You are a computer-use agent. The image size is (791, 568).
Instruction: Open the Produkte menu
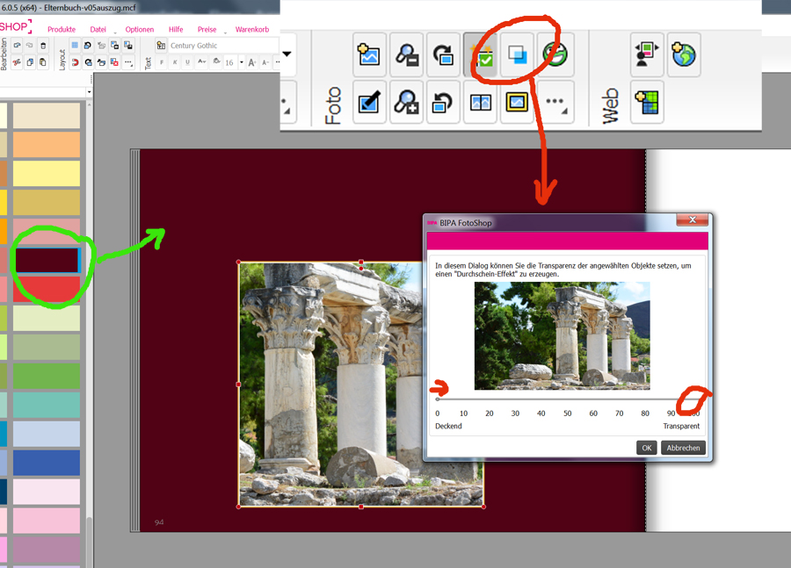pos(62,29)
